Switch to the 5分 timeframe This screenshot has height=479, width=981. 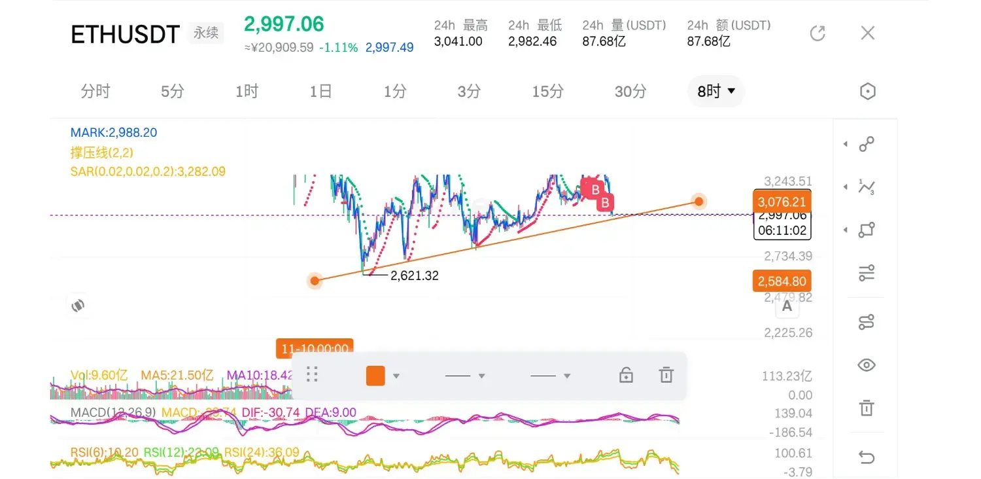(173, 92)
